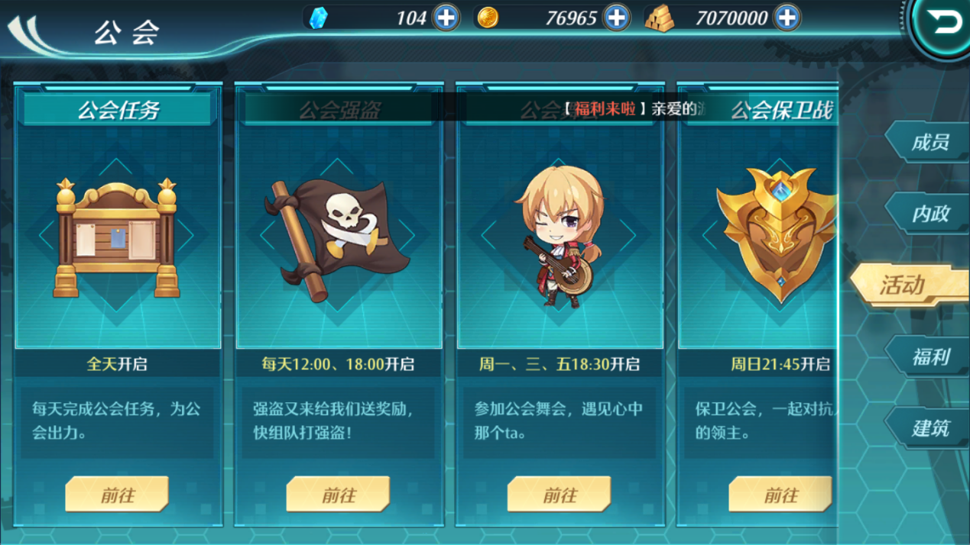
Task: Click 前往 button under guild dance card
Action: [x=559, y=494]
